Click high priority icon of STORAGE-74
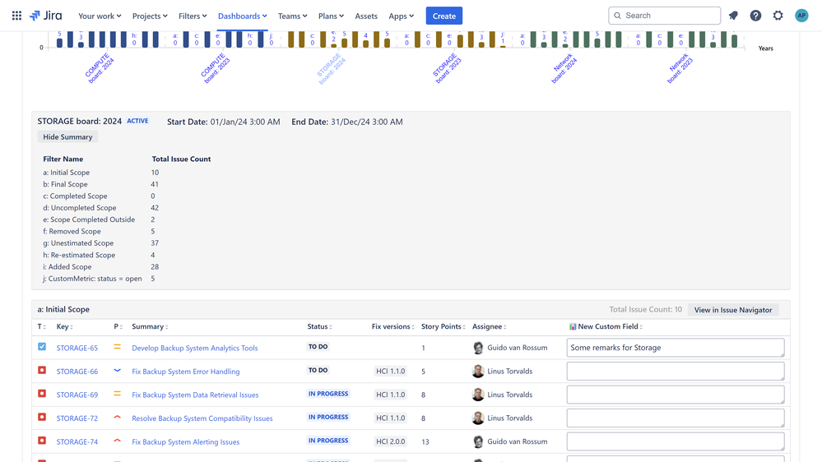The width and height of the screenshot is (822, 462). 118,441
